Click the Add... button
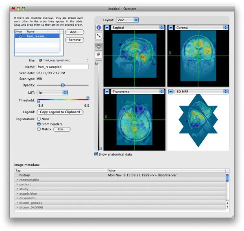The height and width of the screenshot is (231, 244). 74,32
